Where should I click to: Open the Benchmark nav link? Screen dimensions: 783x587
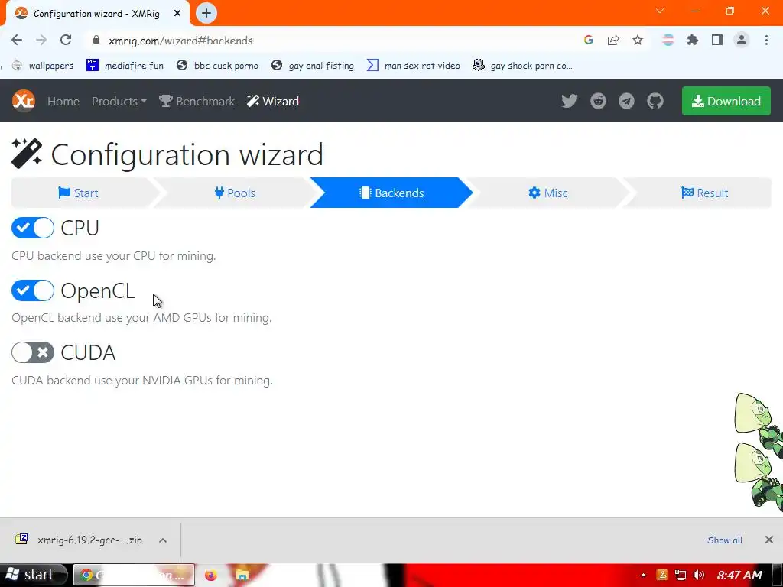coord(197,102)
